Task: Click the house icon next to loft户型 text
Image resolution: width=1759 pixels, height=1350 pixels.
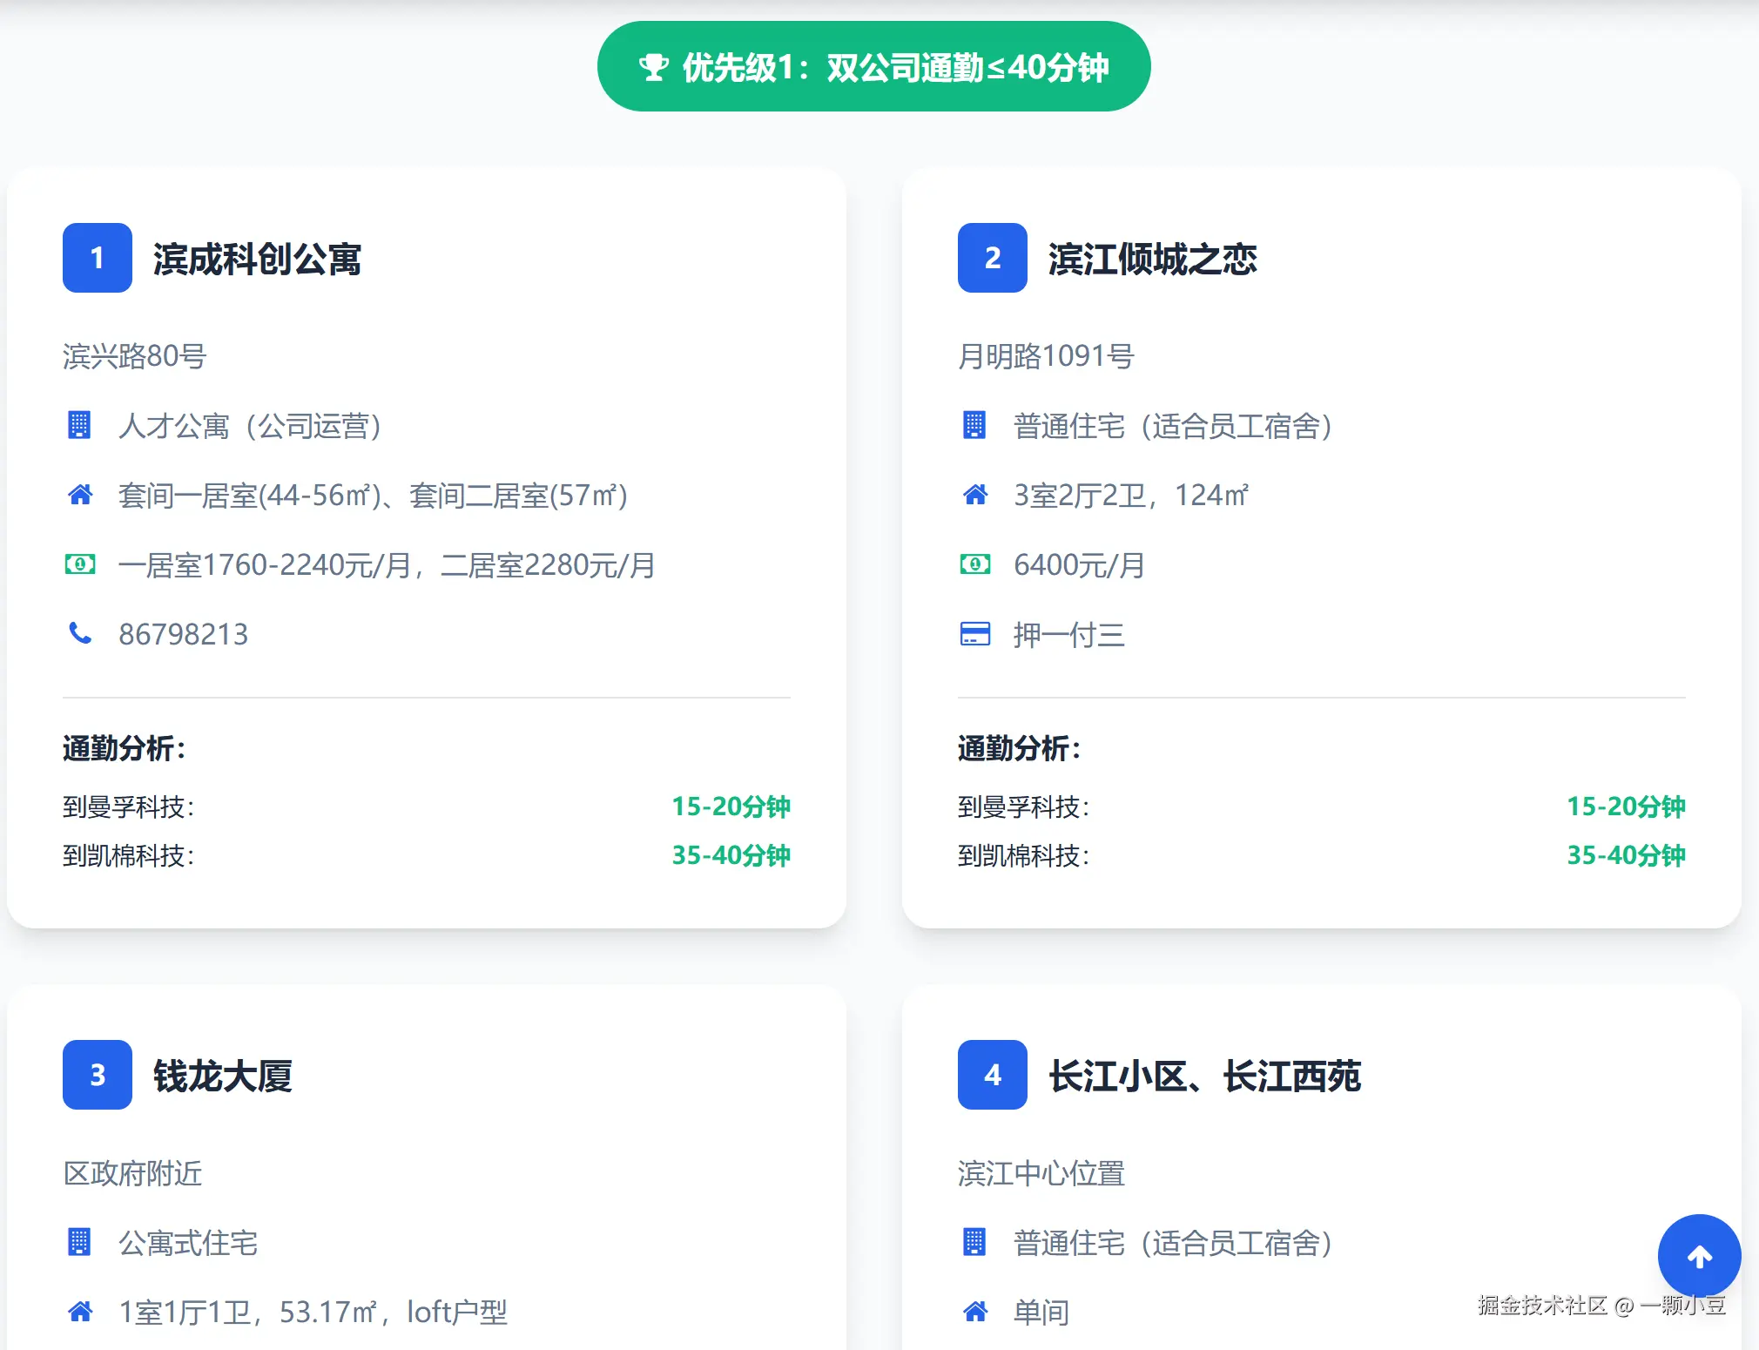Action: click(x=80, y=1311)
